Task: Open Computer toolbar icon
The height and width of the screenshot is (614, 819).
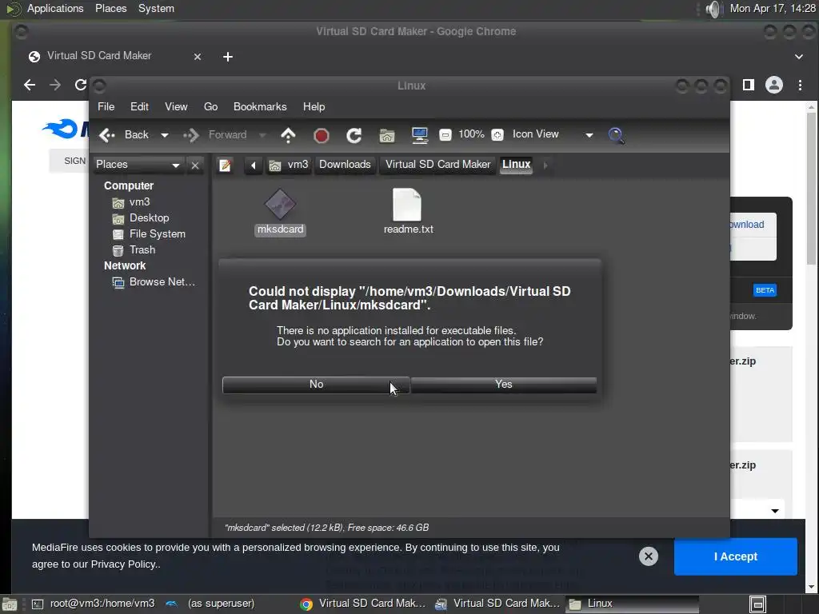Action: pos(419,136)
